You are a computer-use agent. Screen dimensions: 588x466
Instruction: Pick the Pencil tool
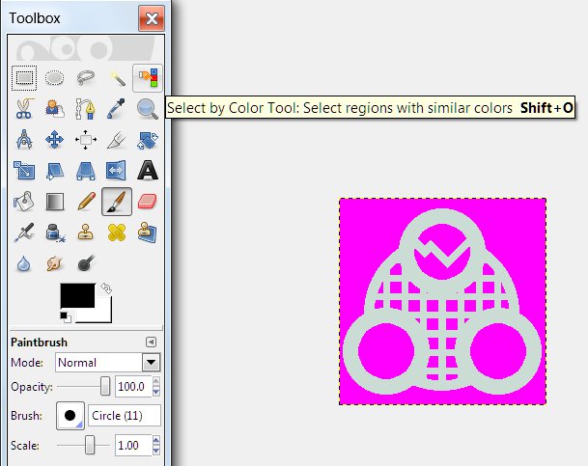[86, 202]
